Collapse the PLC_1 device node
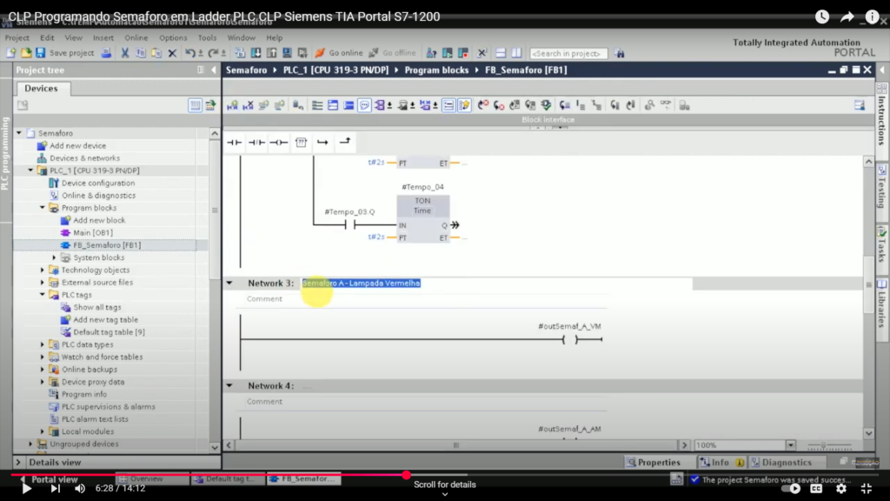Screen dimensions: 890x501 tap(30, 170)
